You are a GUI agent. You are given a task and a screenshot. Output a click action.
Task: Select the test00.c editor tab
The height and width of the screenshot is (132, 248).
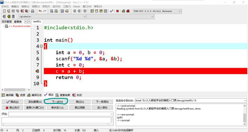click(x=37, y=21)
